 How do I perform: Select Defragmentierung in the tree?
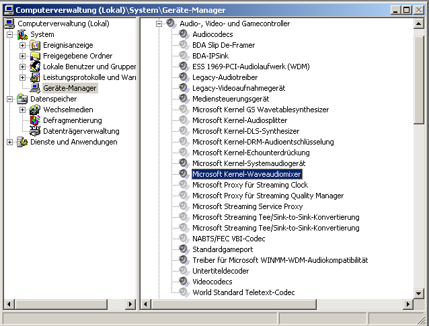pyautogui.click(x=73, y=120)
